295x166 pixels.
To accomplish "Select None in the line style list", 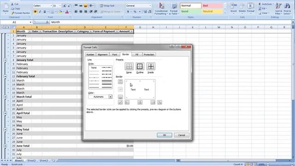I will [94, 68].
